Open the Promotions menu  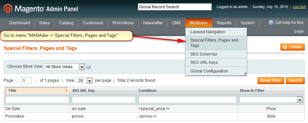(123, 23)
